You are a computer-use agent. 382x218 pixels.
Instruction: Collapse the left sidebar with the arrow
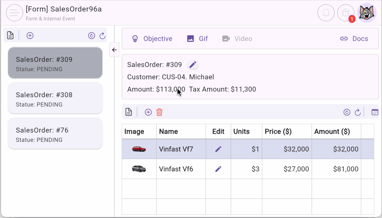[x=114, y=50]
